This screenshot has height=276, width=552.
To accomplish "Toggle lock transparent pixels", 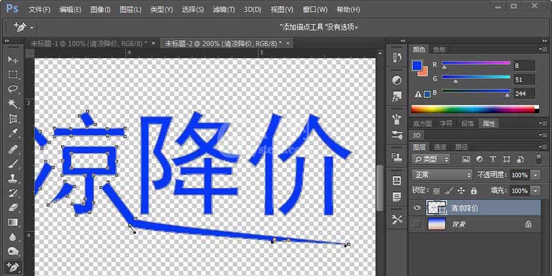I will (x=437, y=191).
